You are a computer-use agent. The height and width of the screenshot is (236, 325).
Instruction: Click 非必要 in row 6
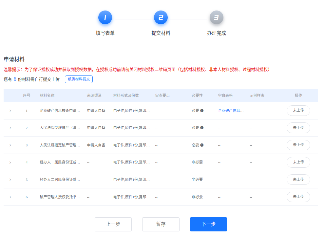pos(197,197)
